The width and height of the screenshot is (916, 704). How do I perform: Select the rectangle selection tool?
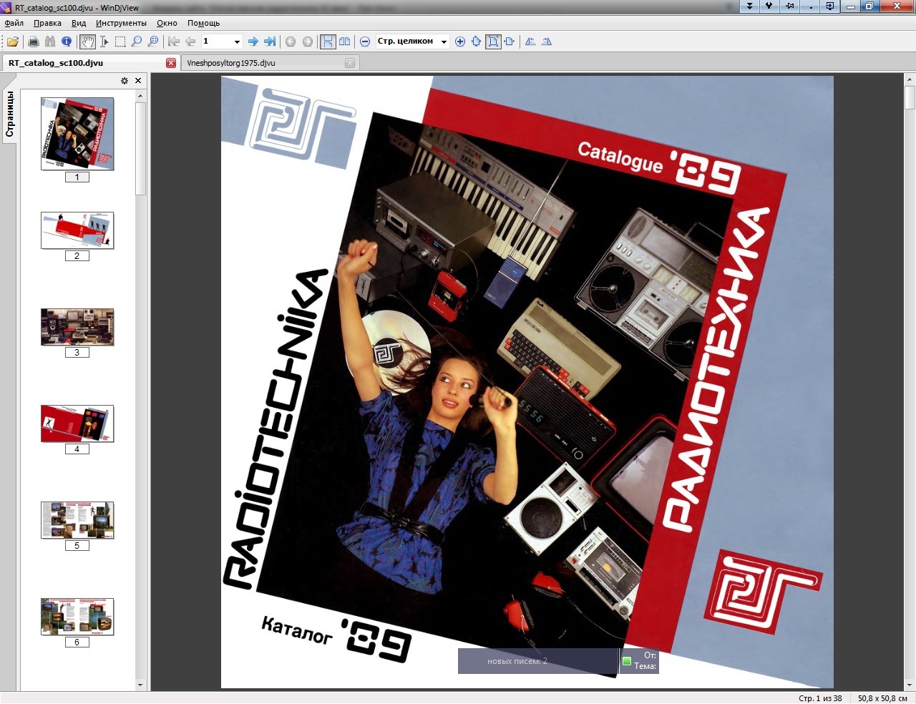[120, 41]
